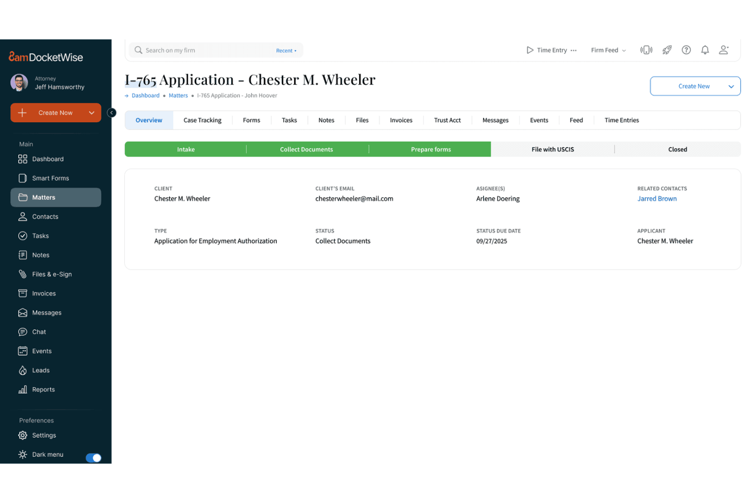Click the Invoices icon in sidebar

(22, 294)
